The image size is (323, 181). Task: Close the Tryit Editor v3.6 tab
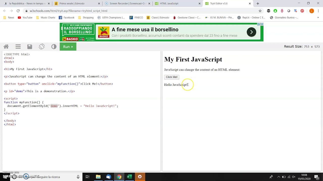click(x=250, y=4)
